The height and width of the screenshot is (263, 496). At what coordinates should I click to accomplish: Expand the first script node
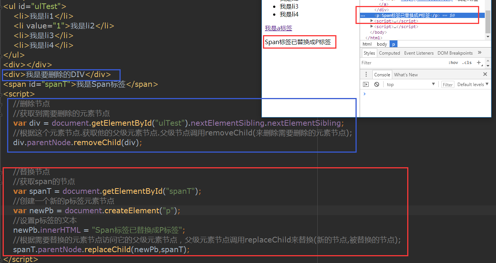click(x=372, y=21)
